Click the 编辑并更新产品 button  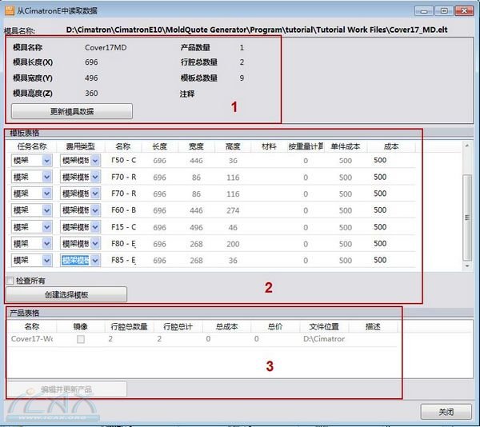[66, 389]
